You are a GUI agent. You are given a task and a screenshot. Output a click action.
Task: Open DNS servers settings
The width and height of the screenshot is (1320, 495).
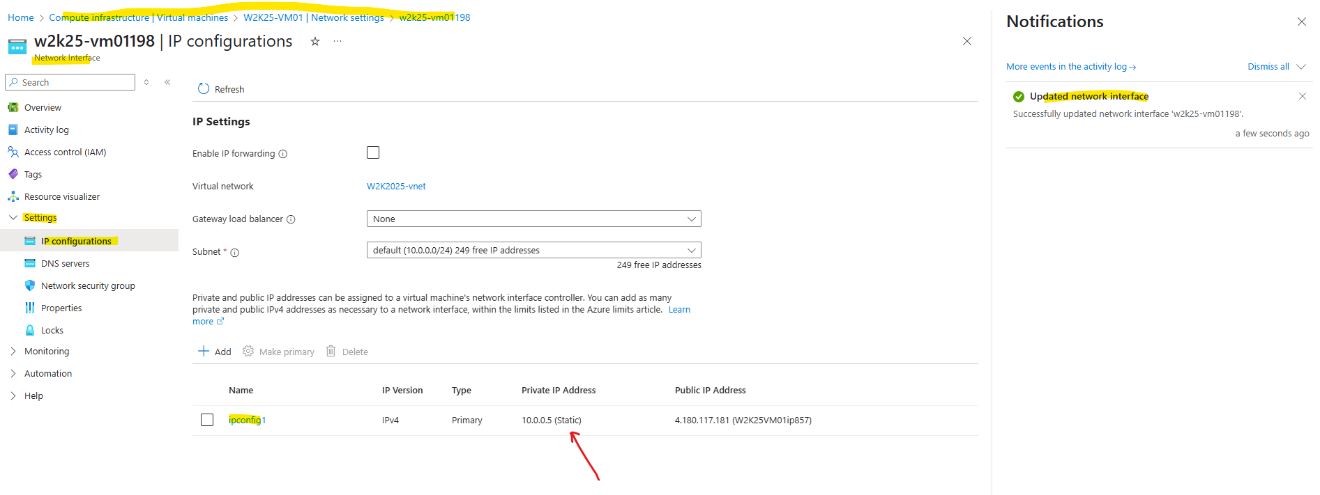[x=65, y=264]
